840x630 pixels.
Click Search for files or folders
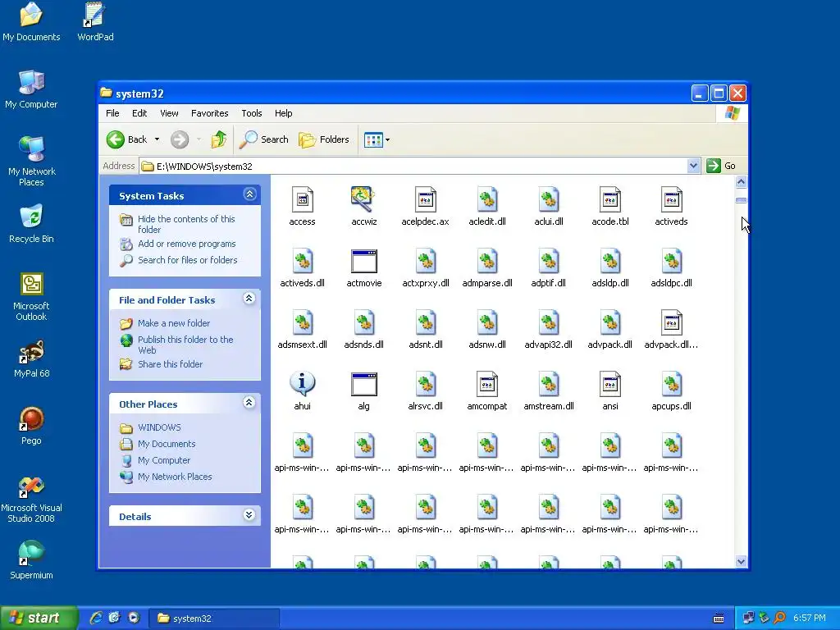(188, 260)
